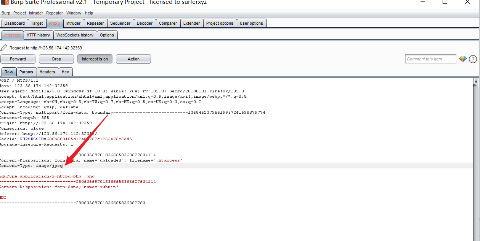Open the HTTP history sub-tab
This screenshot has height=241, width=480.
click(39, 35)
